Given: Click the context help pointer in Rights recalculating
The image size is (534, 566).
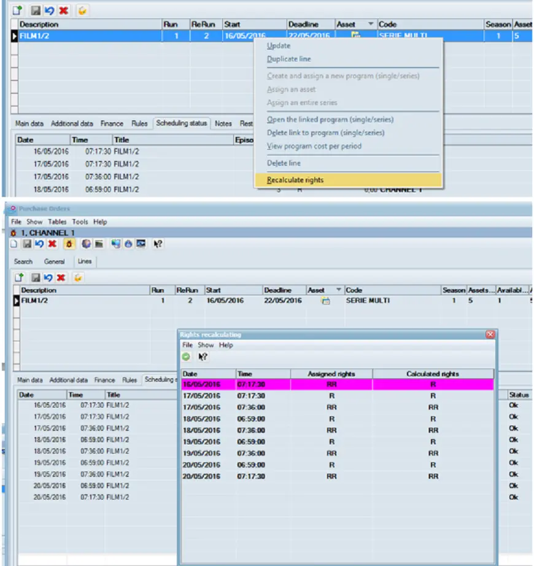Looking at the screenshot, I should click(x=203, y=357).
